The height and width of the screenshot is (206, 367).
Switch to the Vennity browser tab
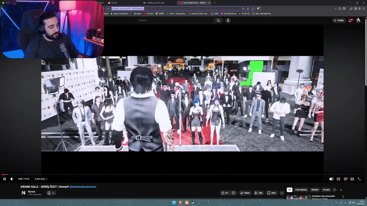(x=123, y=3)
